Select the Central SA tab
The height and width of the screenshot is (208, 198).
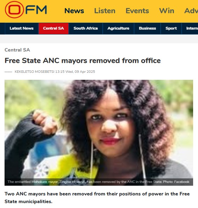click(x=53, y=28)
